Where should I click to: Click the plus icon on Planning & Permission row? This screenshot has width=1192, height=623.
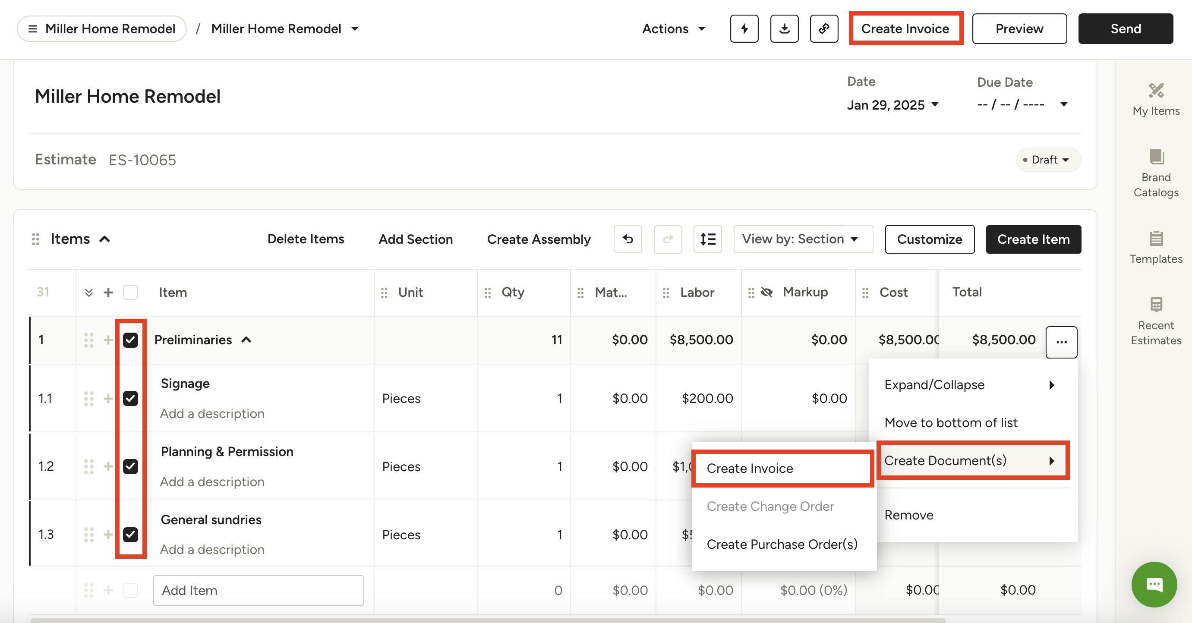tap(108, 466)
